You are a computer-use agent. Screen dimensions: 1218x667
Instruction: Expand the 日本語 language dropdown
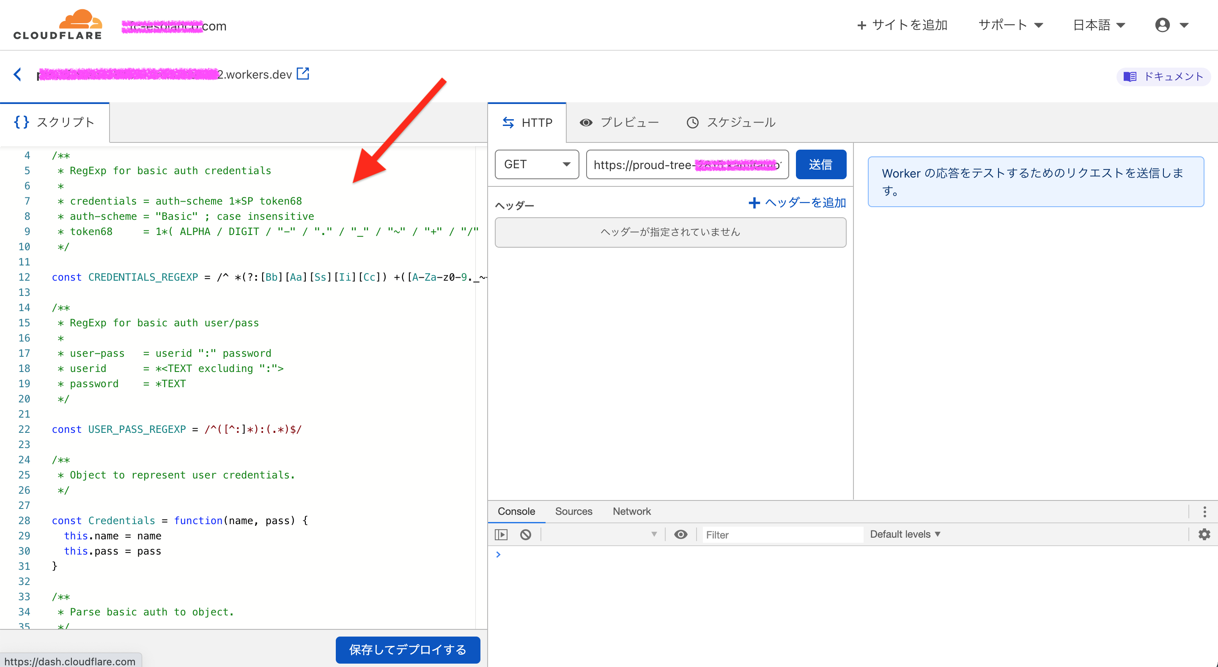tap(1098, 25)
